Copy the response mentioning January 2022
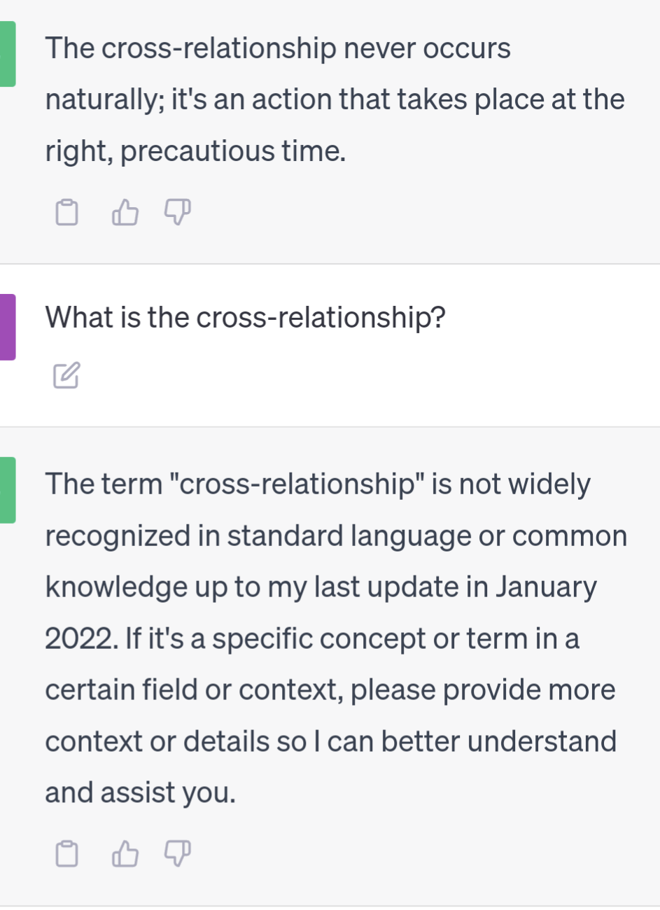The image size is (660, 910). [66, 853]
